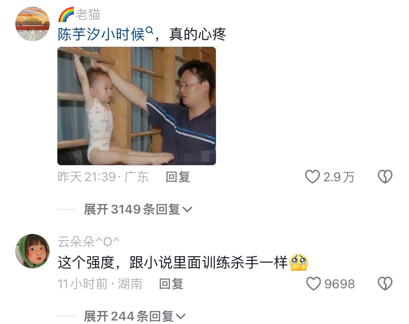
Task: Dislike 老猫's comment via broken heart
Action: point(385,177)
